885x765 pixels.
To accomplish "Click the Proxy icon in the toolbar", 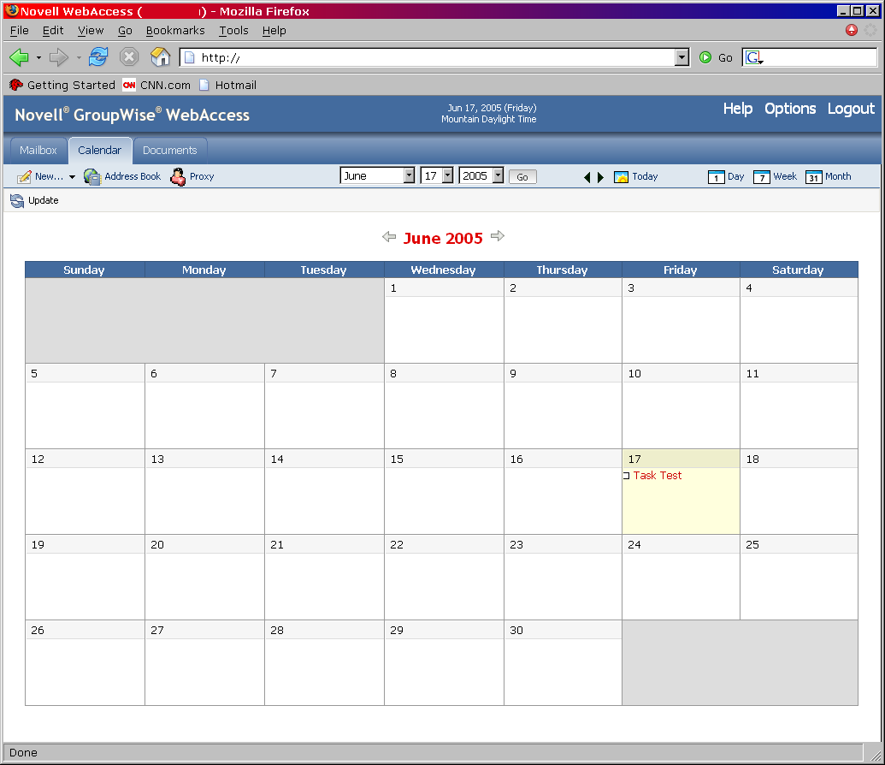I will [175, 176].
